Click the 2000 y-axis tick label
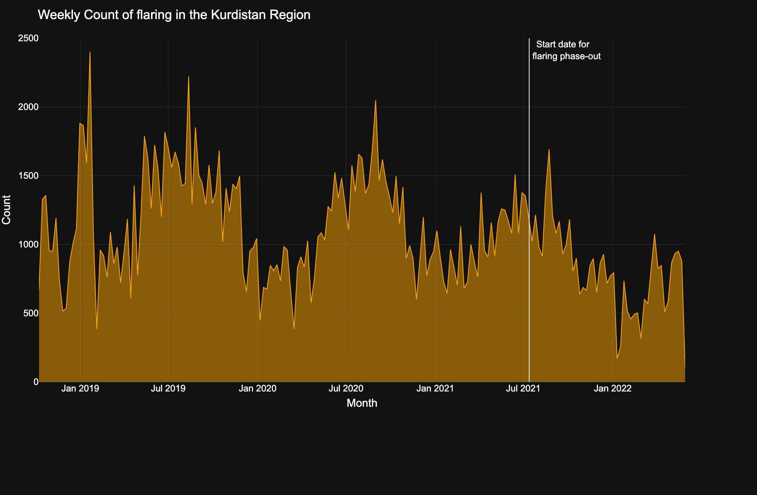Screen dimensions: 757x495 point(28,107)
